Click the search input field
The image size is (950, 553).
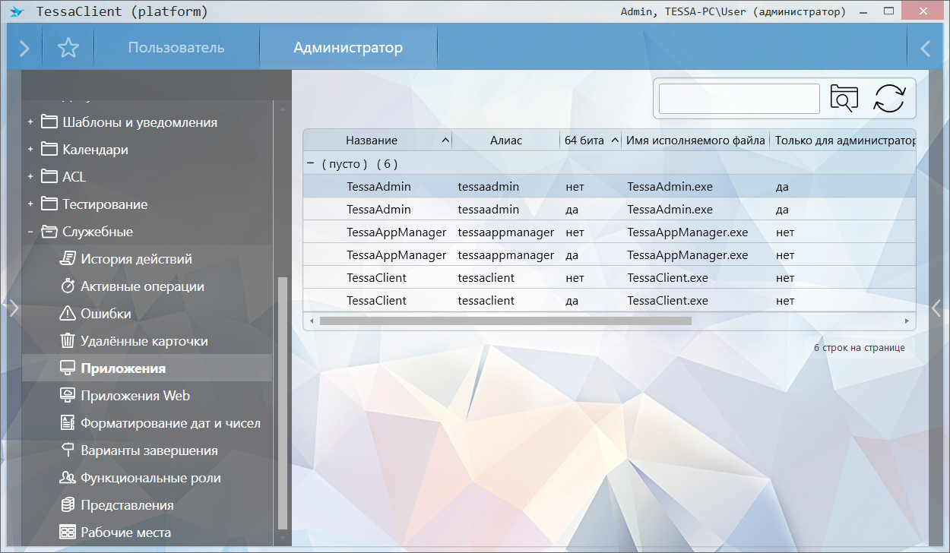739,99
